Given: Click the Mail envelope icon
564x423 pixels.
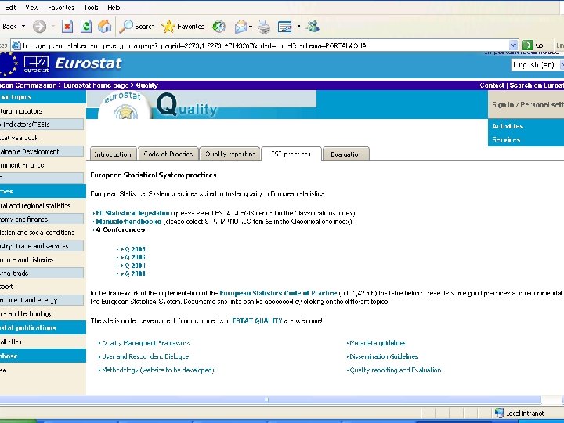Looking at the screenshot, I should [x=240, y=27].
